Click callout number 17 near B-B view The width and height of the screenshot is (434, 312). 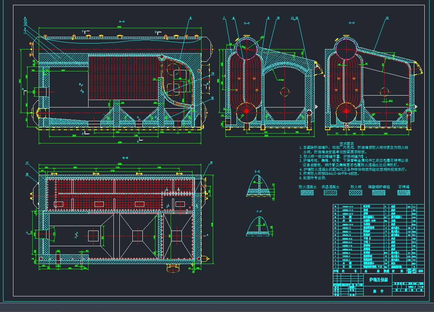(x=27, y=163)
